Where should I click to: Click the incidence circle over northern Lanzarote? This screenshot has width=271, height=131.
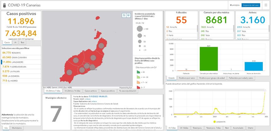[101, 46]
